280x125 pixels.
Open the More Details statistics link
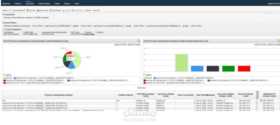90,34
